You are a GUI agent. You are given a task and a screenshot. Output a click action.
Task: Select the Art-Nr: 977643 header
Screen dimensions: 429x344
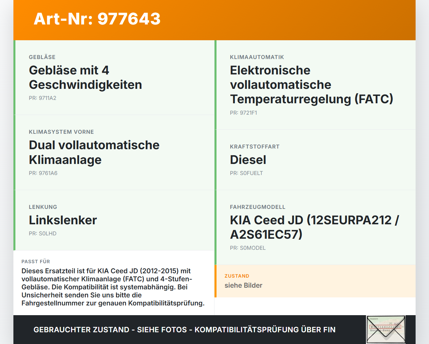(x=97, y=19)
